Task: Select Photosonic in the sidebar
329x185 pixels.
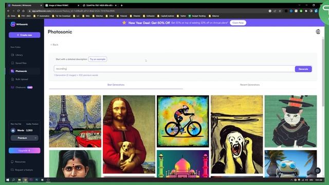Action: (x=21, y=71)
